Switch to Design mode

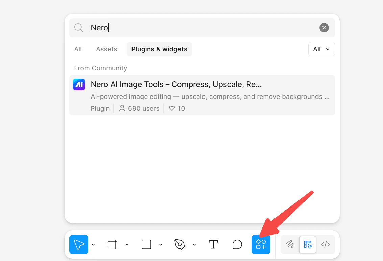308,244
